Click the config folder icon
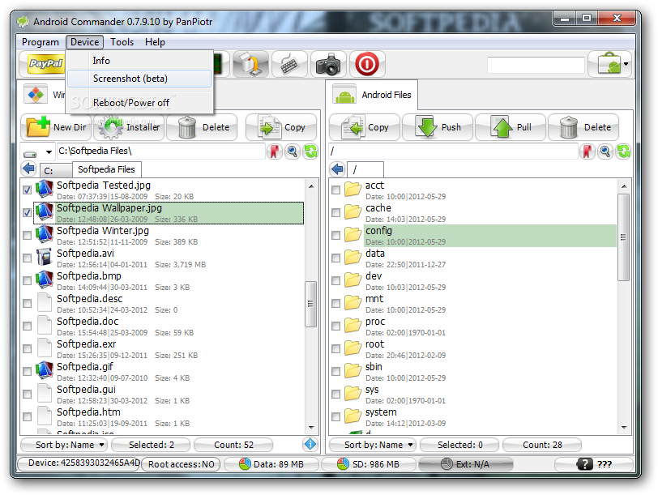The image size is (658, 495). (353, 234)
